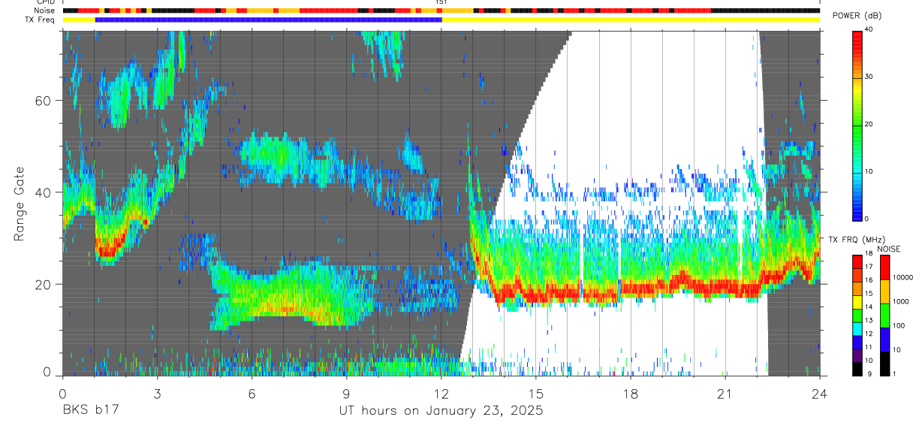Click the '40' tick on the Range Gate axis
Viewport: 922px width, 426px height.
point(44,192)
